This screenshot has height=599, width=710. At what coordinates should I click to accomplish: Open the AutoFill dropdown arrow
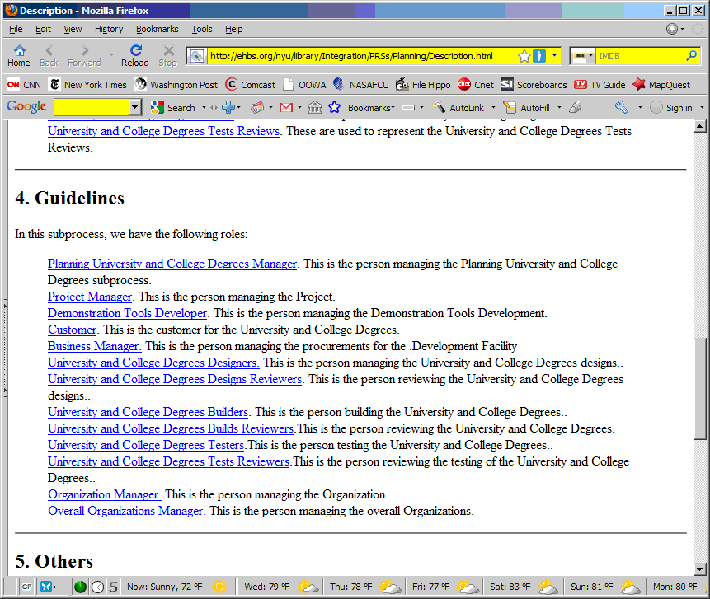coord(559,108)
